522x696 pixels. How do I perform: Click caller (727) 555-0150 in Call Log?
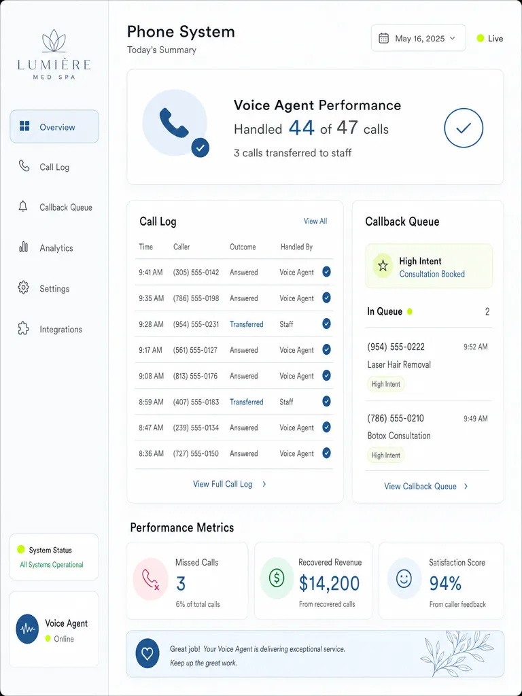pos(196,453)
